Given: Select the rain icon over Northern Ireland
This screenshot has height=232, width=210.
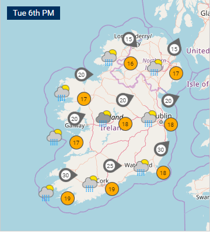Looking at the screenshot, I should [155, 67].
